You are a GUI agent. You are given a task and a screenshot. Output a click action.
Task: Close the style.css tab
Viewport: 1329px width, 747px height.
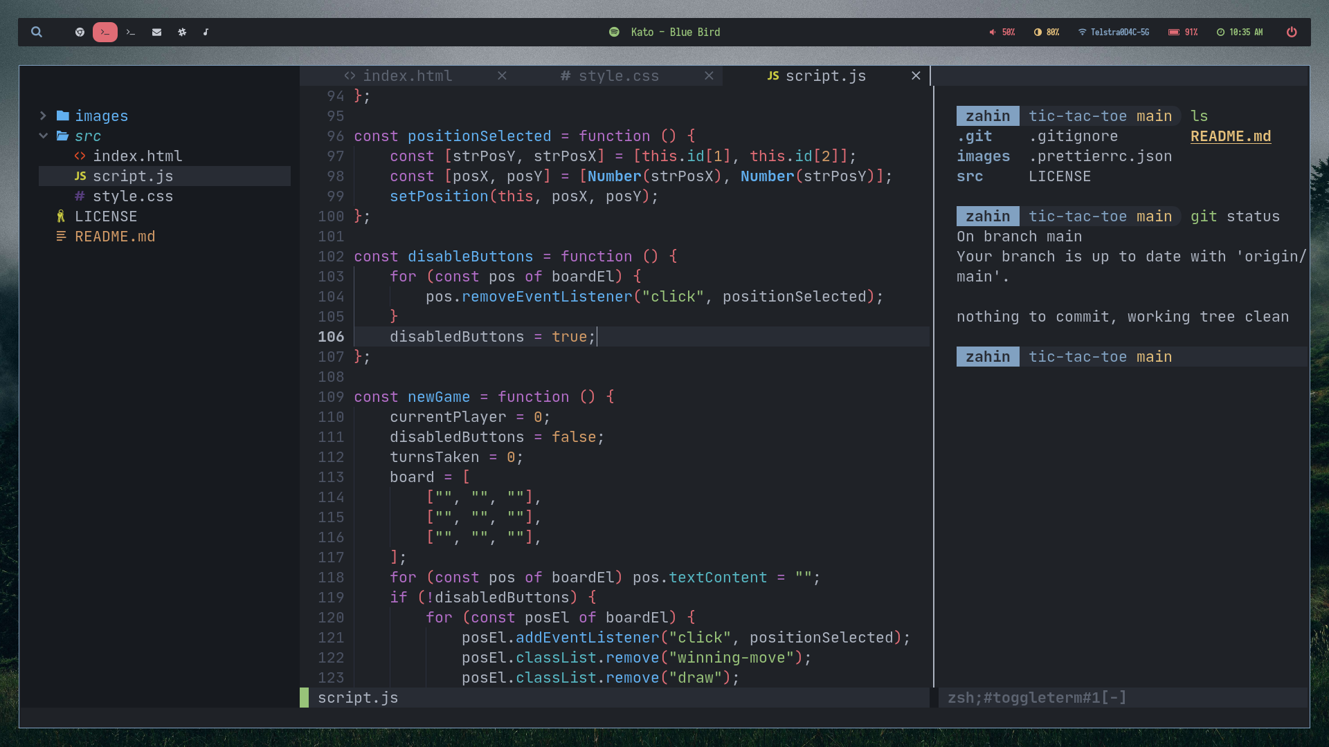[709, 76]
